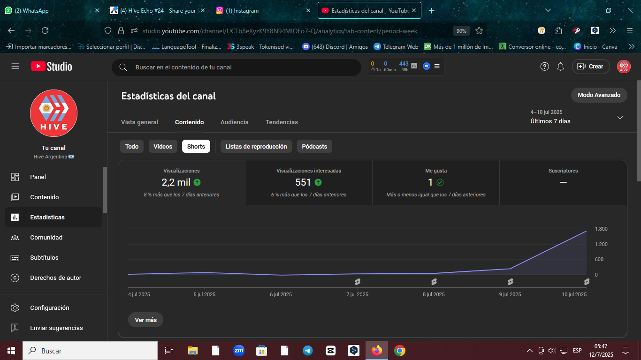Switch to the Vista general tab
The height and width of the screenshot is (360, 641).
139,122
